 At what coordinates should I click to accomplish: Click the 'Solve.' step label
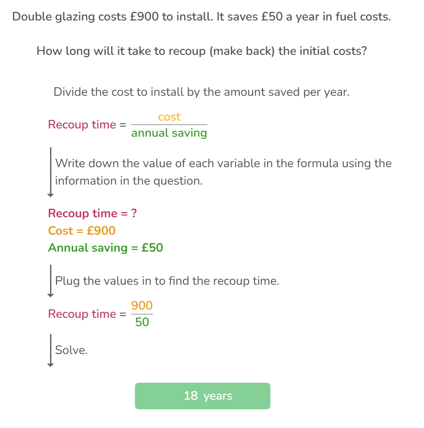click(x=71, y=350)
